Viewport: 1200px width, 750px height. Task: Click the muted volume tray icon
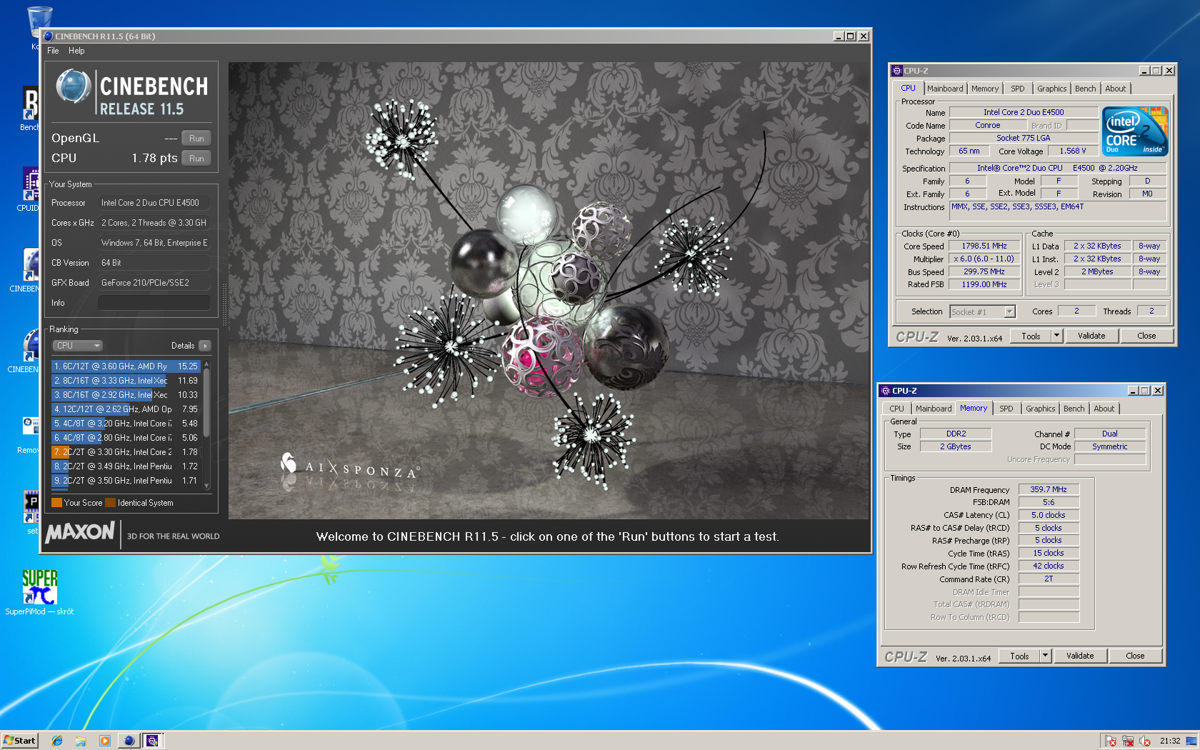1145,741
